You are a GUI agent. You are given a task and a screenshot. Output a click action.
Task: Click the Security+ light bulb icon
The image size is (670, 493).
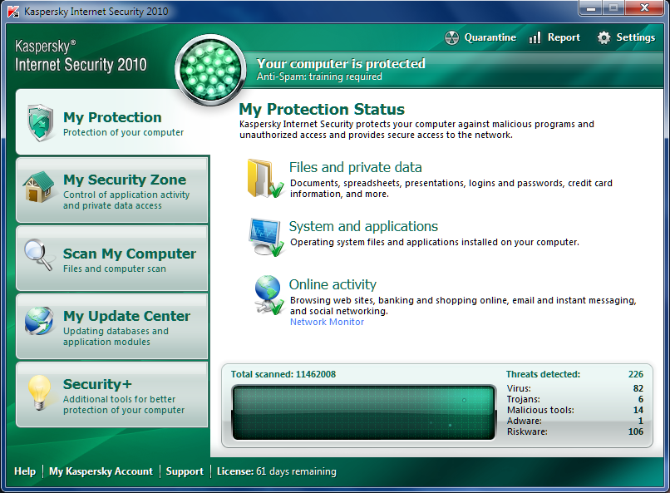pos(39,392)
